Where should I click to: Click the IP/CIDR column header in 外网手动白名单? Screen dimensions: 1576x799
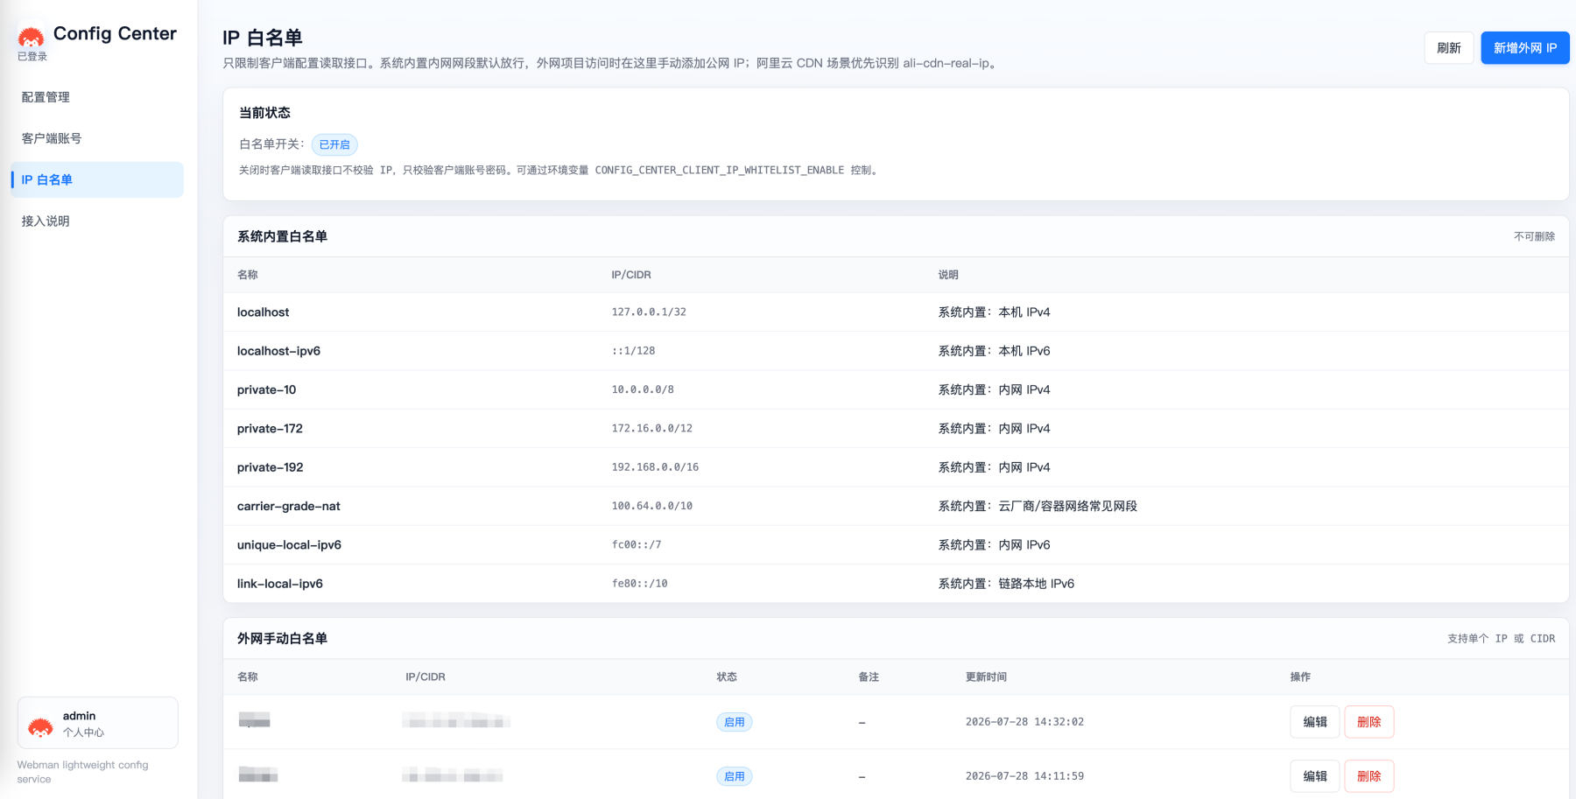tap(426, 676)
